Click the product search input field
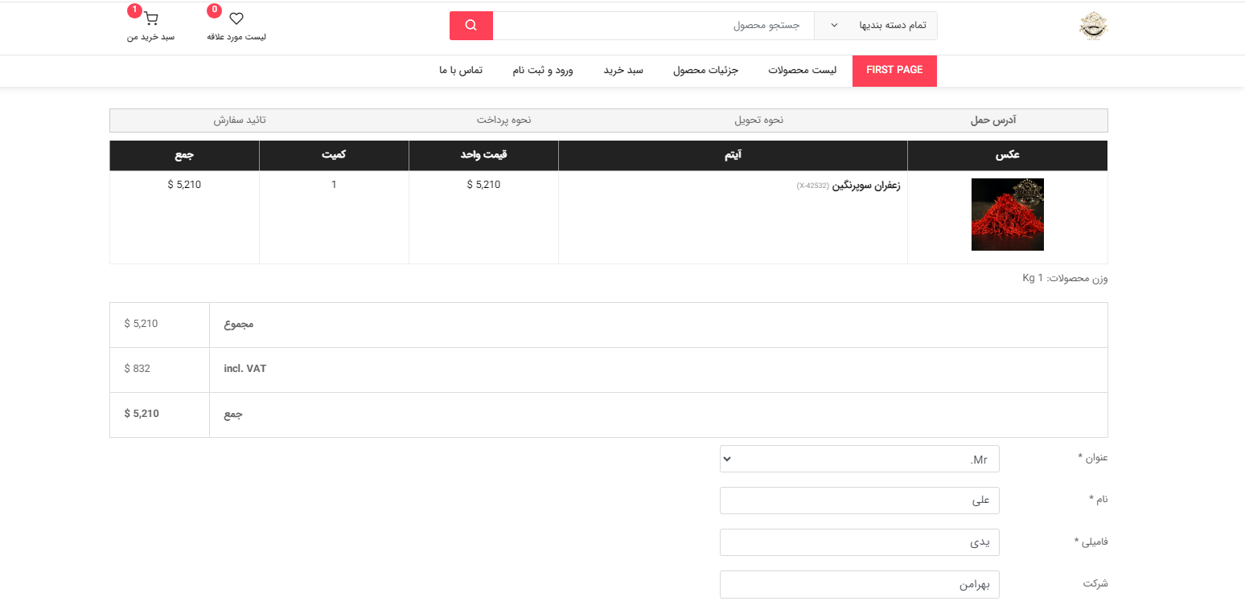 pyautogui.click(x=653, y=26)
